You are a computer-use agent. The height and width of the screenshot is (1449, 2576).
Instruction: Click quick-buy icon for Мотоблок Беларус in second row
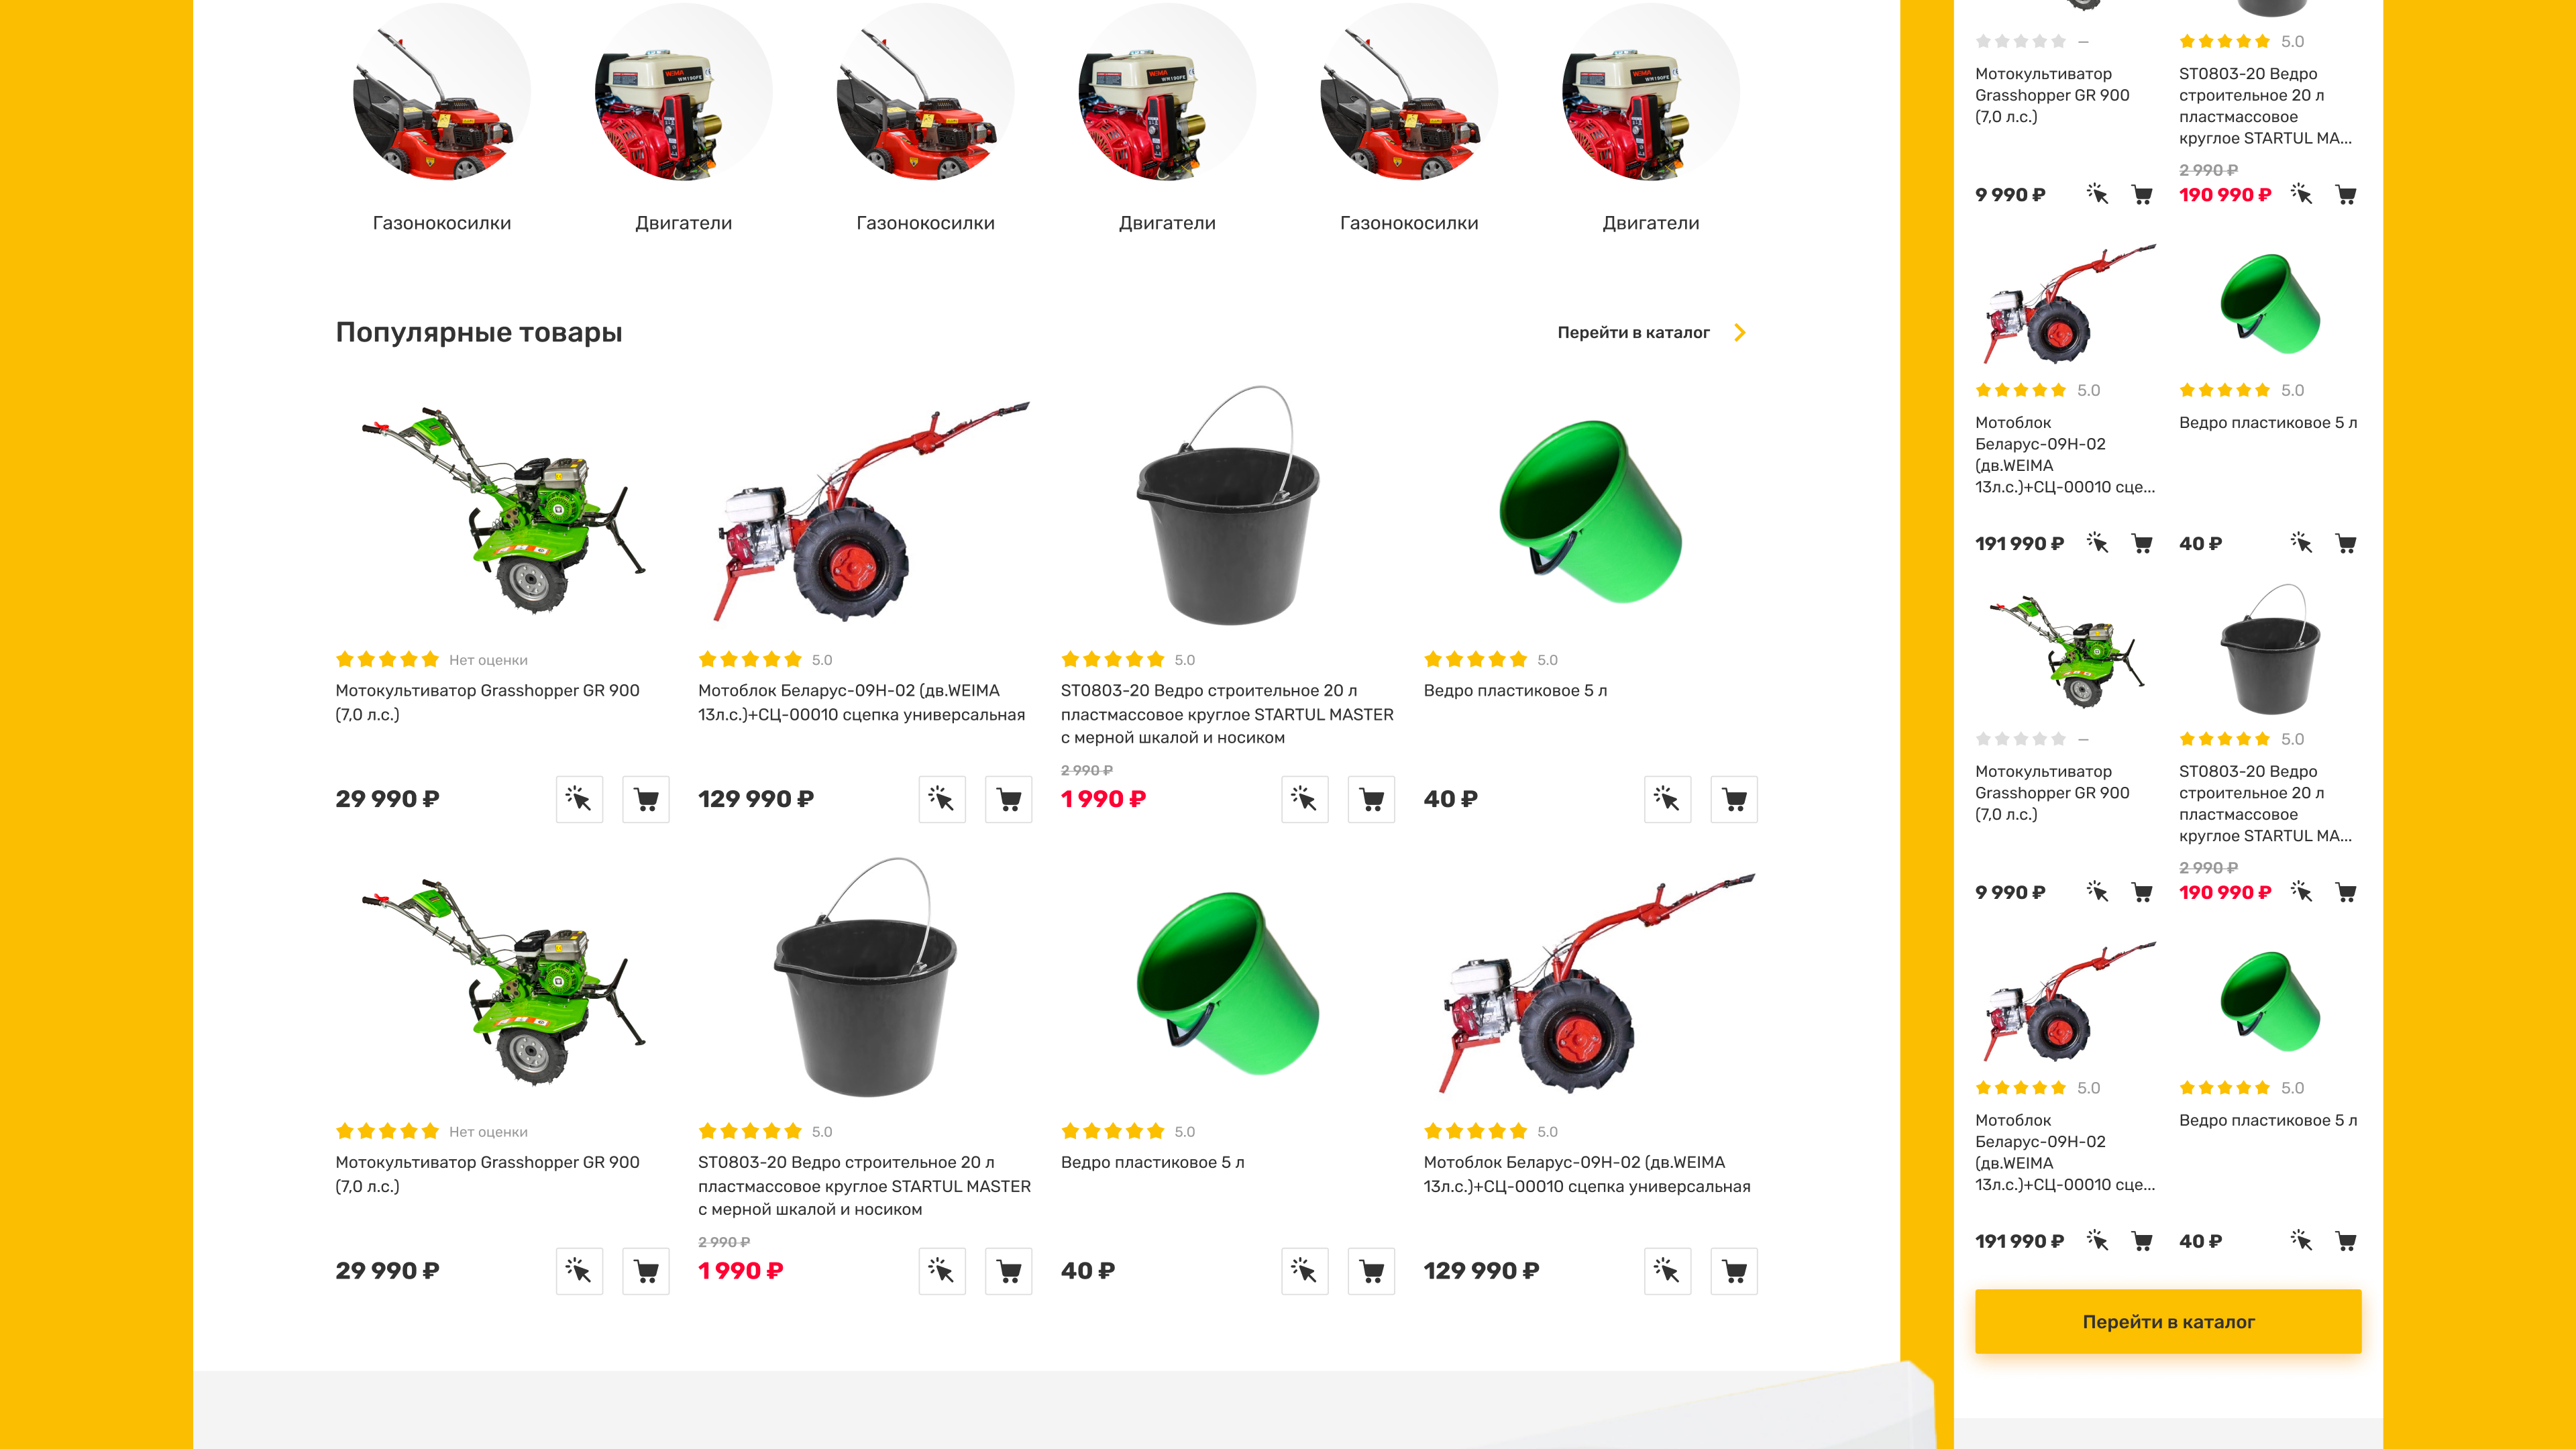pyautogui.click(x=1667, y=1271)
